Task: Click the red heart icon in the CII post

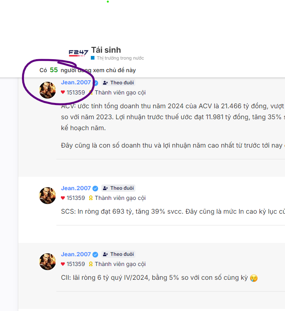Action: (x=63, y=264)
